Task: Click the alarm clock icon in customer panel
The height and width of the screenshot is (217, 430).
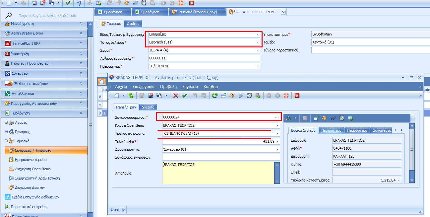Action: point(341,118)
